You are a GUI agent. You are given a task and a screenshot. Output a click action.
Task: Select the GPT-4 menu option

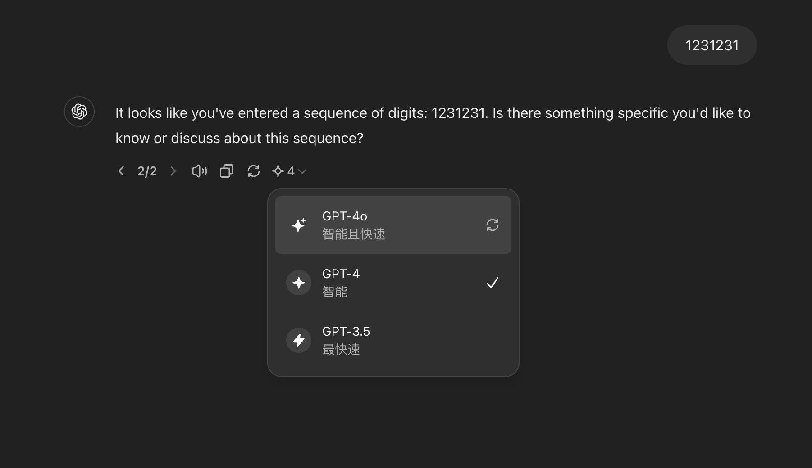(393, 283)
